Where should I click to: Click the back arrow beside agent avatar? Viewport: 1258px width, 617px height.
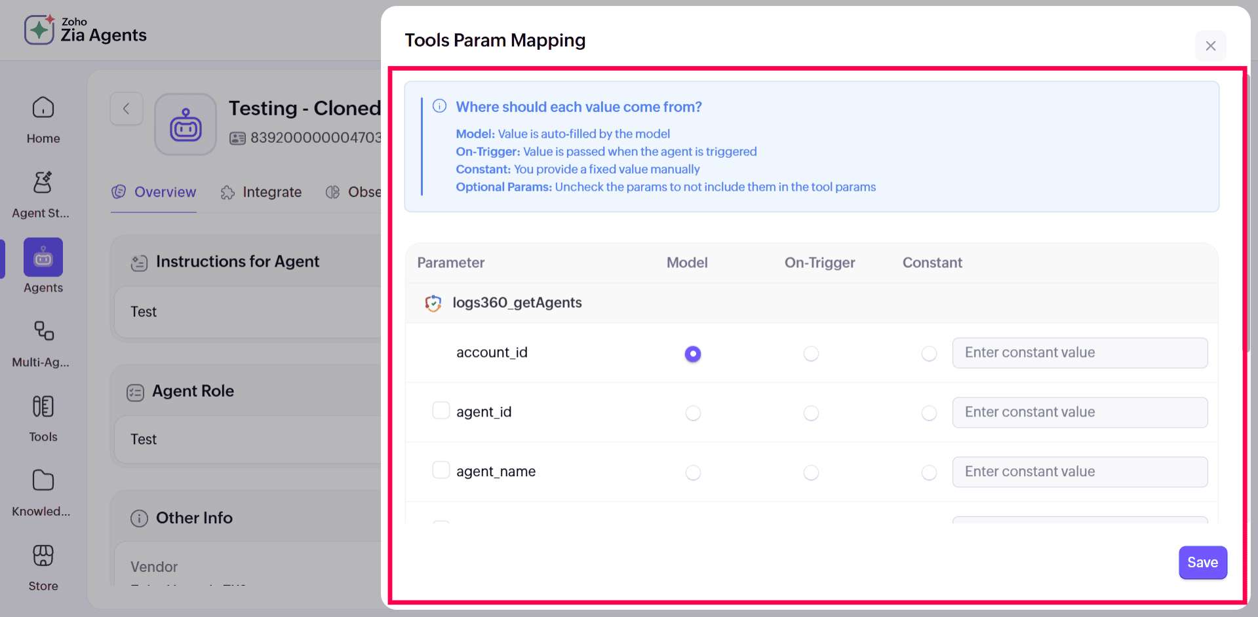127,109
